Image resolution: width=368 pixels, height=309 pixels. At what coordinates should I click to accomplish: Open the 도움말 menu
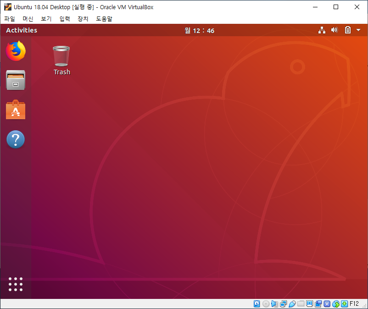pos(104,19)
